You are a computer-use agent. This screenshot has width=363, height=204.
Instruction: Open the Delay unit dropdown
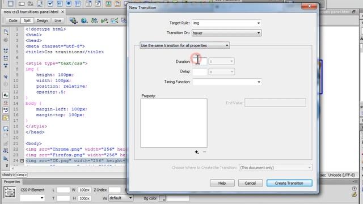tap(222, 72)
